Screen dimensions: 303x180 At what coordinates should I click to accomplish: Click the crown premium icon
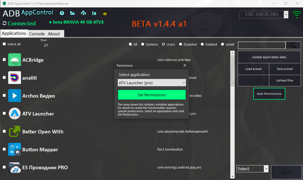click(105, 13)
